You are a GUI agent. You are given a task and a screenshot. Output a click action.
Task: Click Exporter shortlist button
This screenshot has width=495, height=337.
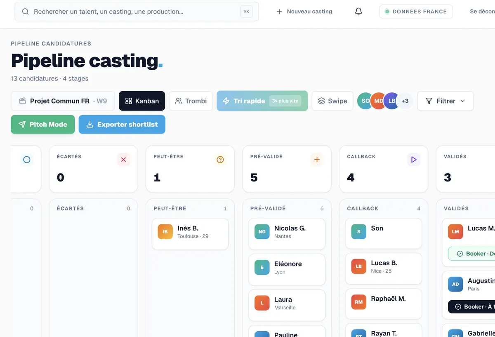[x=122, y=125]
